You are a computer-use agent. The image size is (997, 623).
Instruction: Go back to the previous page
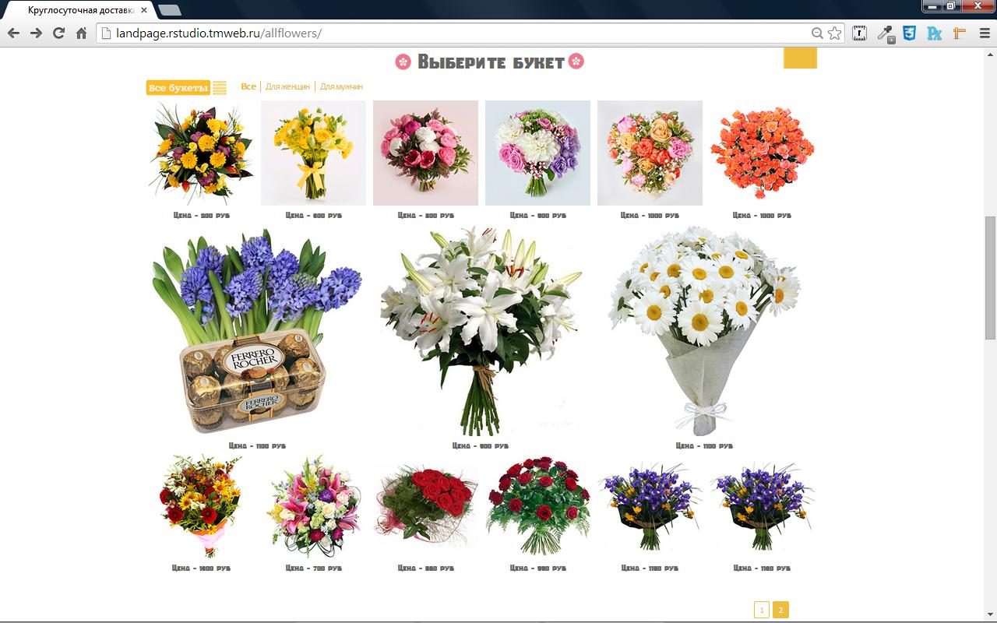(x=13, y=33)
